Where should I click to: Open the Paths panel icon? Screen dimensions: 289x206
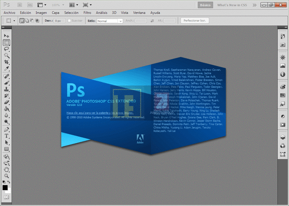pyautogui.click(x=283, y=154)
